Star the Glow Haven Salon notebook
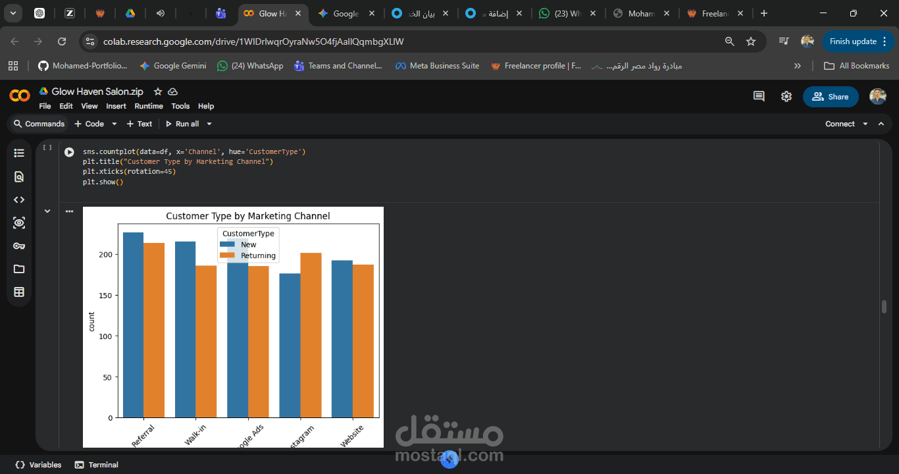899x474 pixels. 157,92
